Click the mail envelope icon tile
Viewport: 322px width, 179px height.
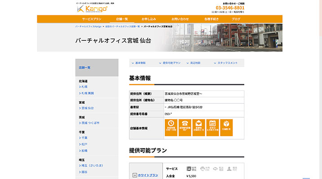(198, 128)
